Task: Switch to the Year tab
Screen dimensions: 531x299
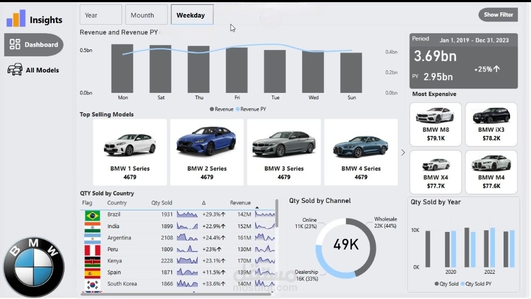Action: [101, 15]
